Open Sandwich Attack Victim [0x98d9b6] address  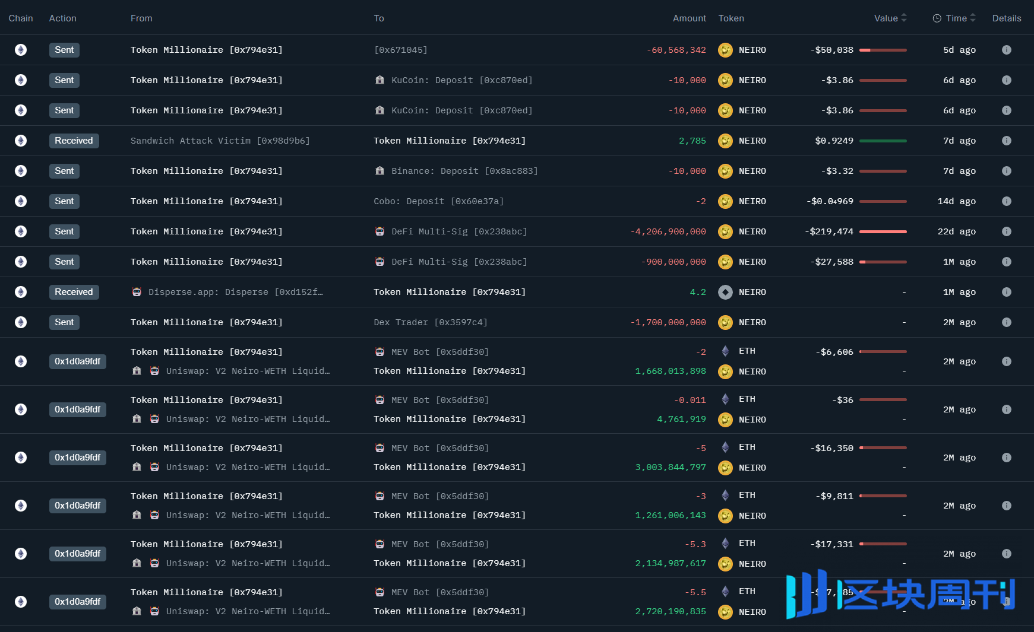(220, 141)
